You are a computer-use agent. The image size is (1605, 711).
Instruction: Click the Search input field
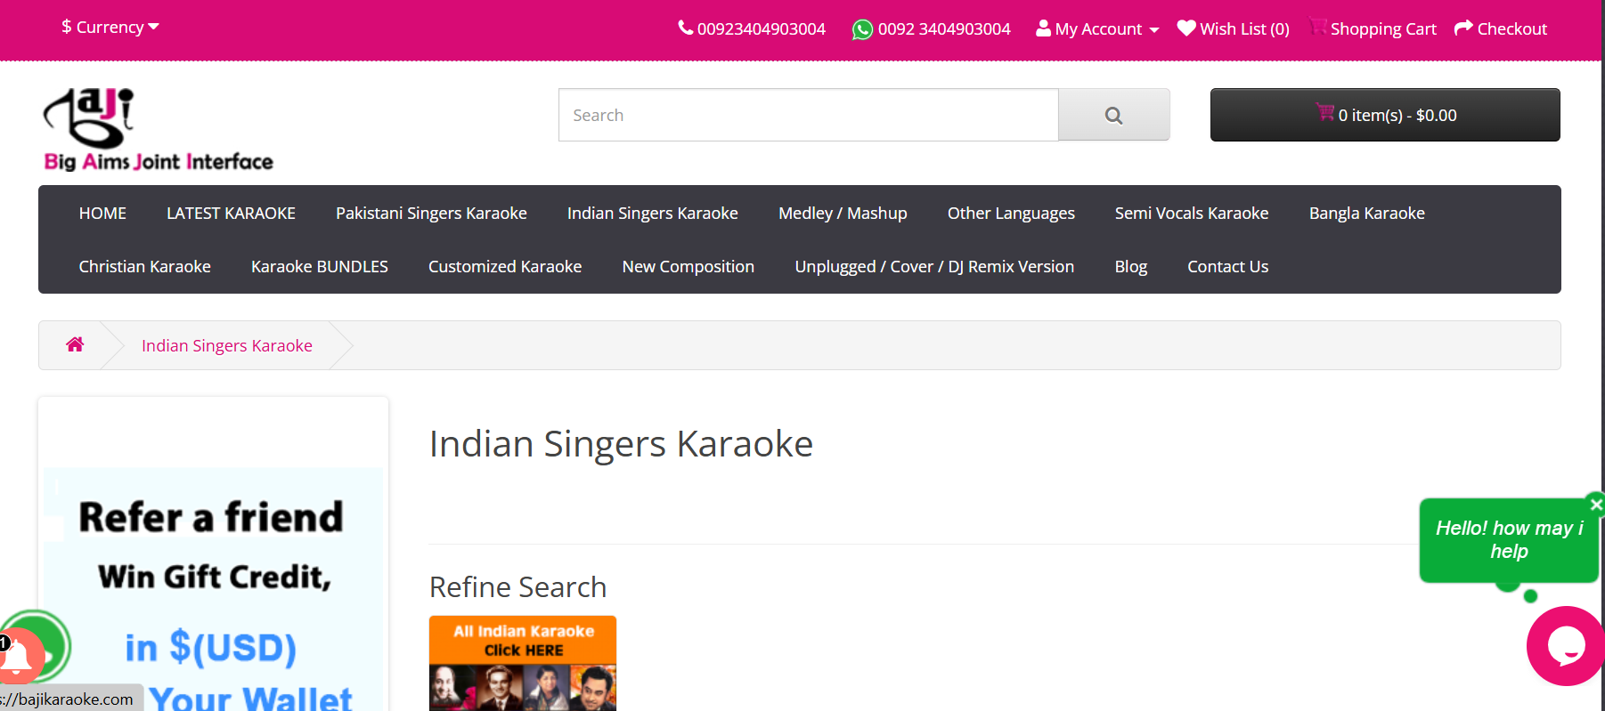[x=808, y=115]
